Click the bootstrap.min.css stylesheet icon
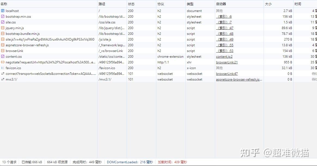This screenshot has height=166, width=317. (3, 16)
